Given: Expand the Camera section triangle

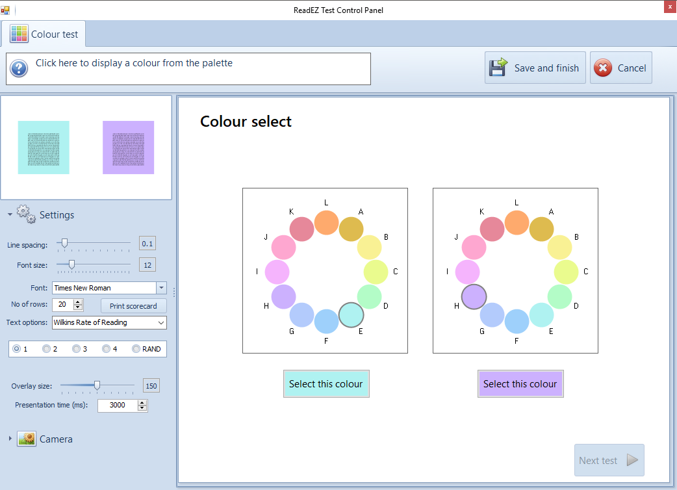Looking at the screenshot, I should pyautogui.click(x=10, y=439).
